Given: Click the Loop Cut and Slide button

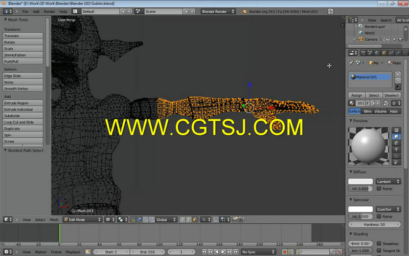Looking at the screenshot, I should (x=23, y=122).
